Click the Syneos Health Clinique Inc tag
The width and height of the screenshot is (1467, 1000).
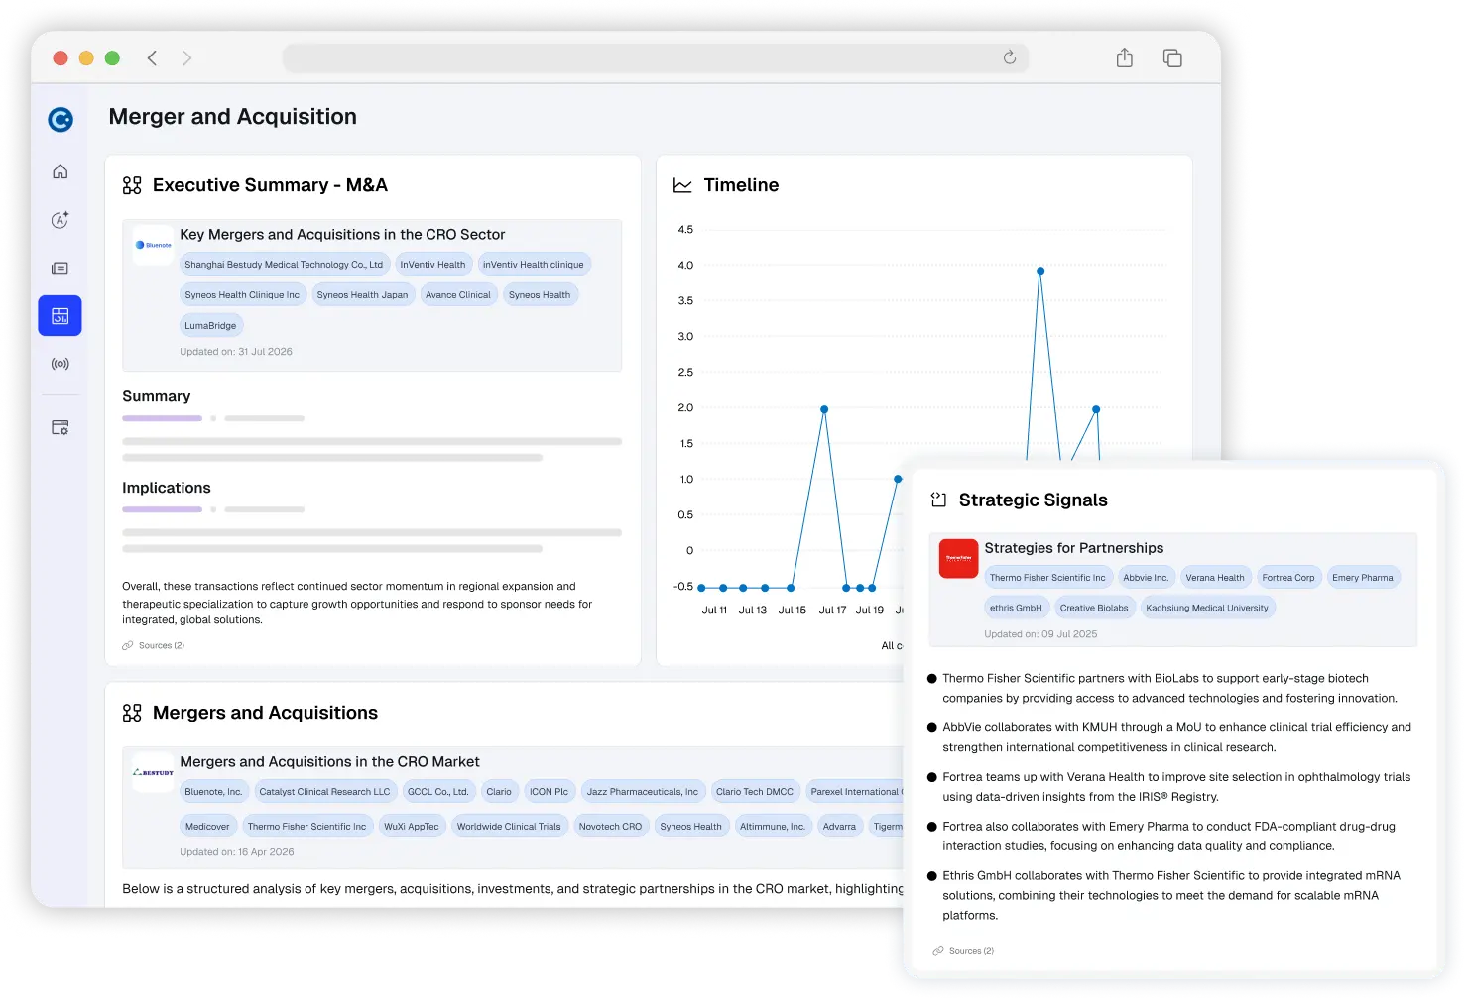click(242, 295)
